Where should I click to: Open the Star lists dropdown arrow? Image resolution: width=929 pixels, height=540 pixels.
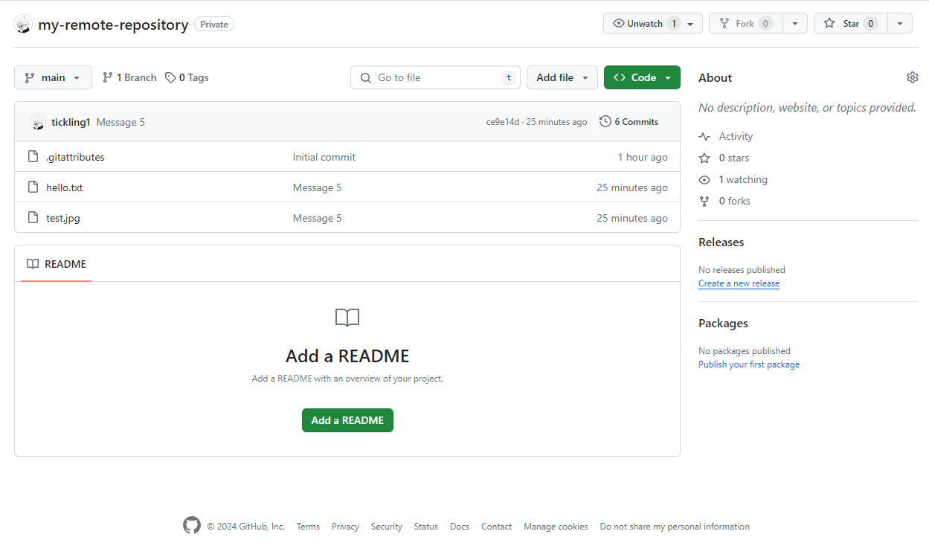(900, 24)
